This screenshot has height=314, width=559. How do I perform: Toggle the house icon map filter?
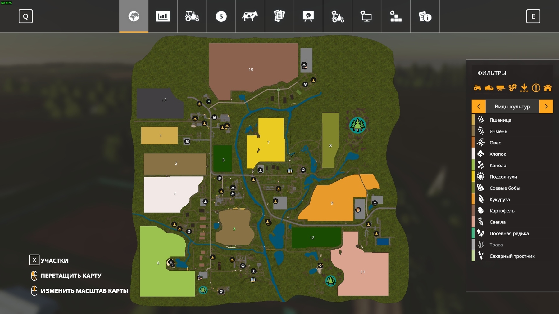tap(548, 88)
